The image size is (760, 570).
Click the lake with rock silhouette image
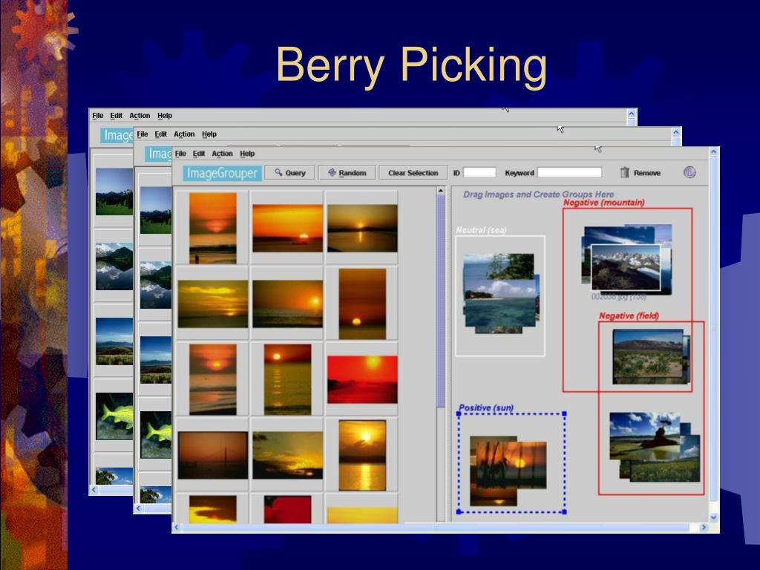645,436
